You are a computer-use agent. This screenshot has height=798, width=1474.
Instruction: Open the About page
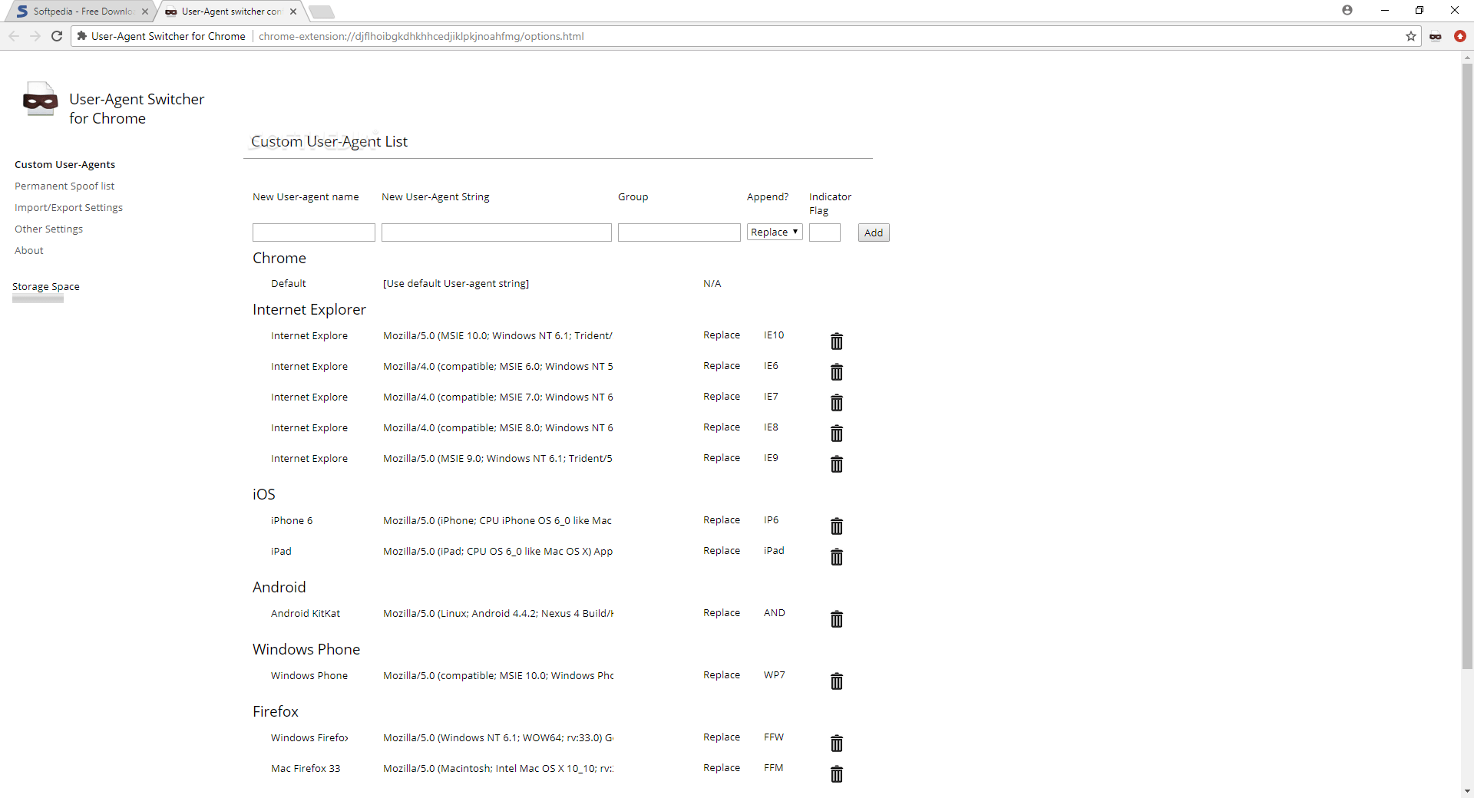coord(29,250)
